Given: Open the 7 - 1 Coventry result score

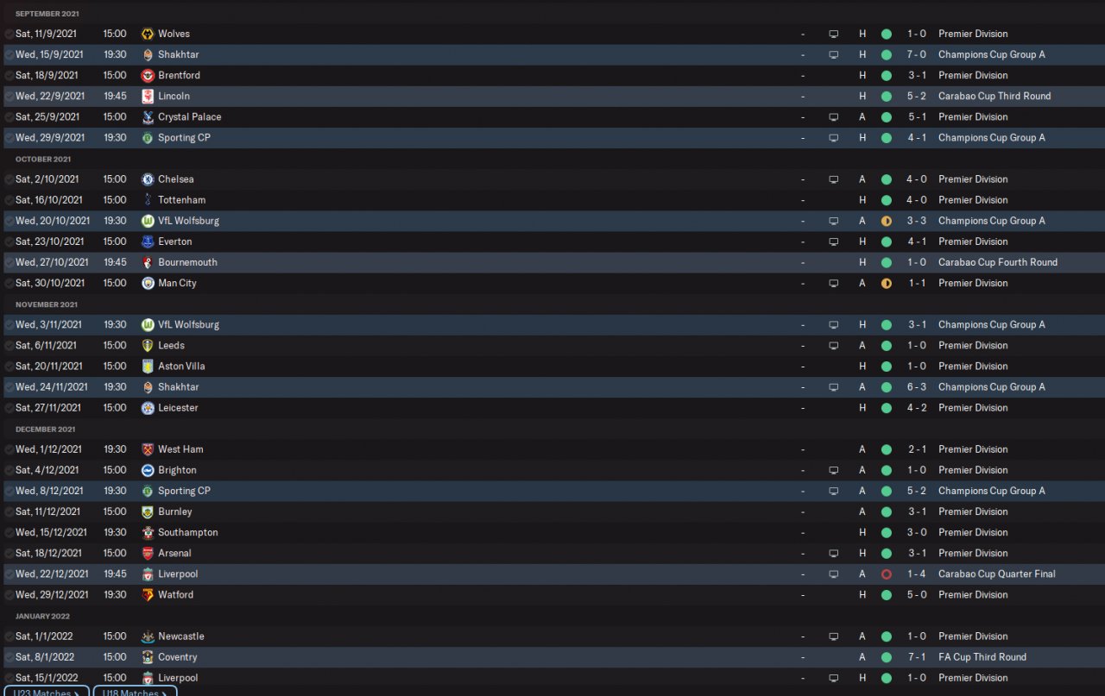Looking at the screenshot, I should [x=916, y=657].
